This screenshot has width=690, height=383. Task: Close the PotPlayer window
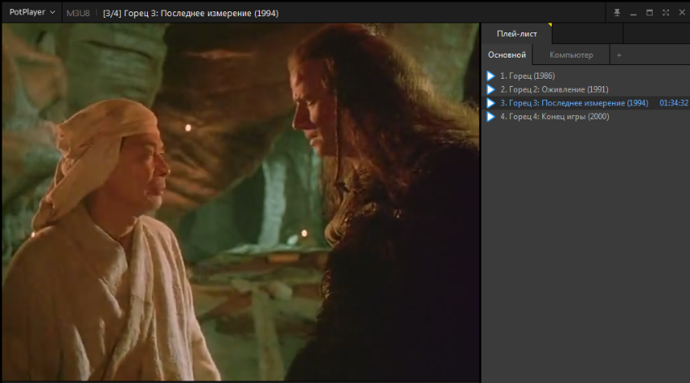pyautogui.click(x=682, y=13)
